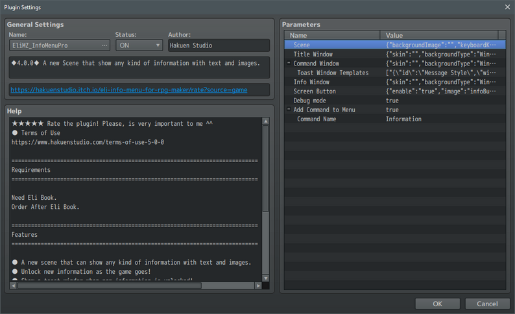Click the Scene value backgroundImage JSON
The height and width of the screenshot is (314, 515).
[441, 45]
